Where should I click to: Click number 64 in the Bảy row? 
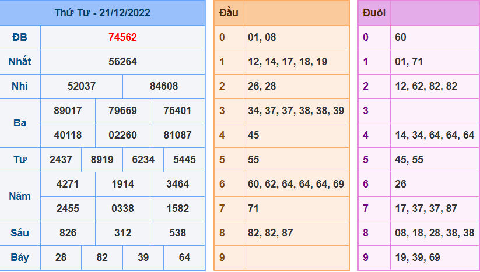click(x=184, y=257)
